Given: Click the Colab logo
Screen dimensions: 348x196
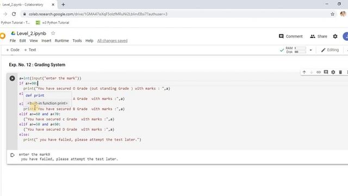Looking at the screenshot, I should coord(3,36).
